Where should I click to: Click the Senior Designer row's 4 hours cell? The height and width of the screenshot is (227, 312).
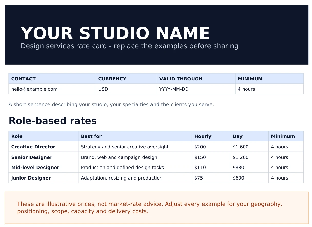click(x=286, y=157)
